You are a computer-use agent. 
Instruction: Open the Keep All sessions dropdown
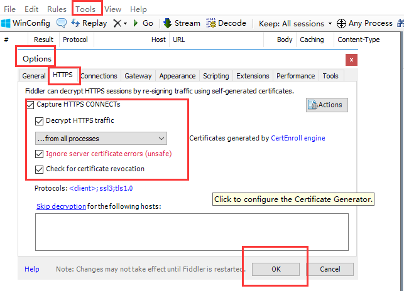[295, 24]
